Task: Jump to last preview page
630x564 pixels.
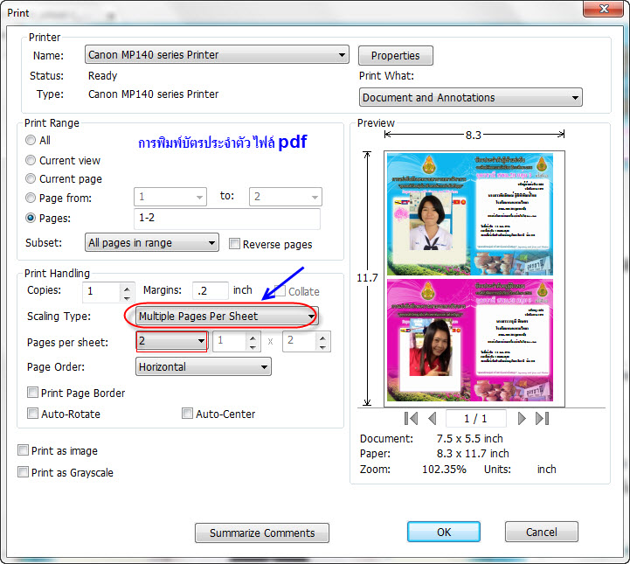Action: coord(542,419)
